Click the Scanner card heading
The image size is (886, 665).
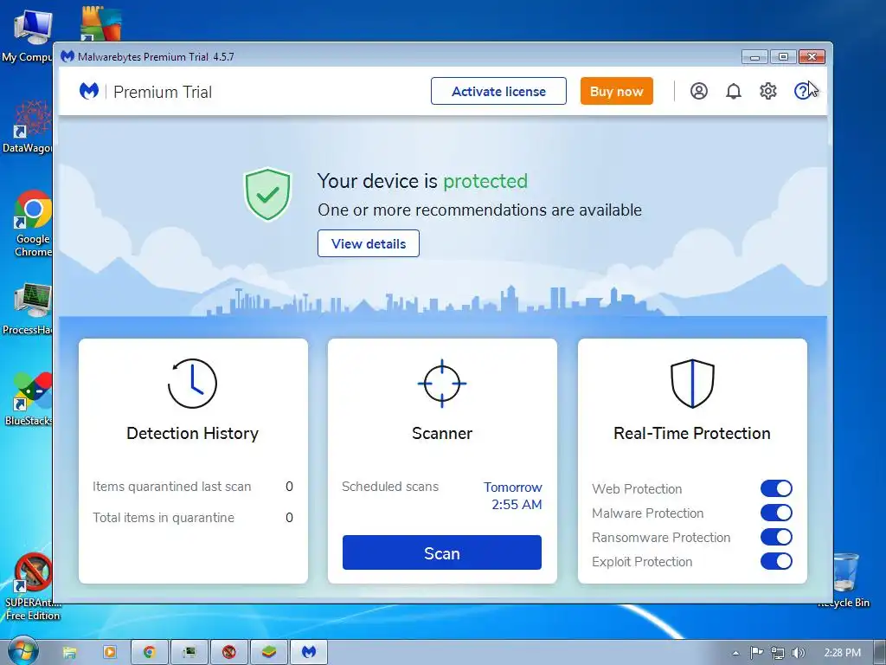point(442,433)
